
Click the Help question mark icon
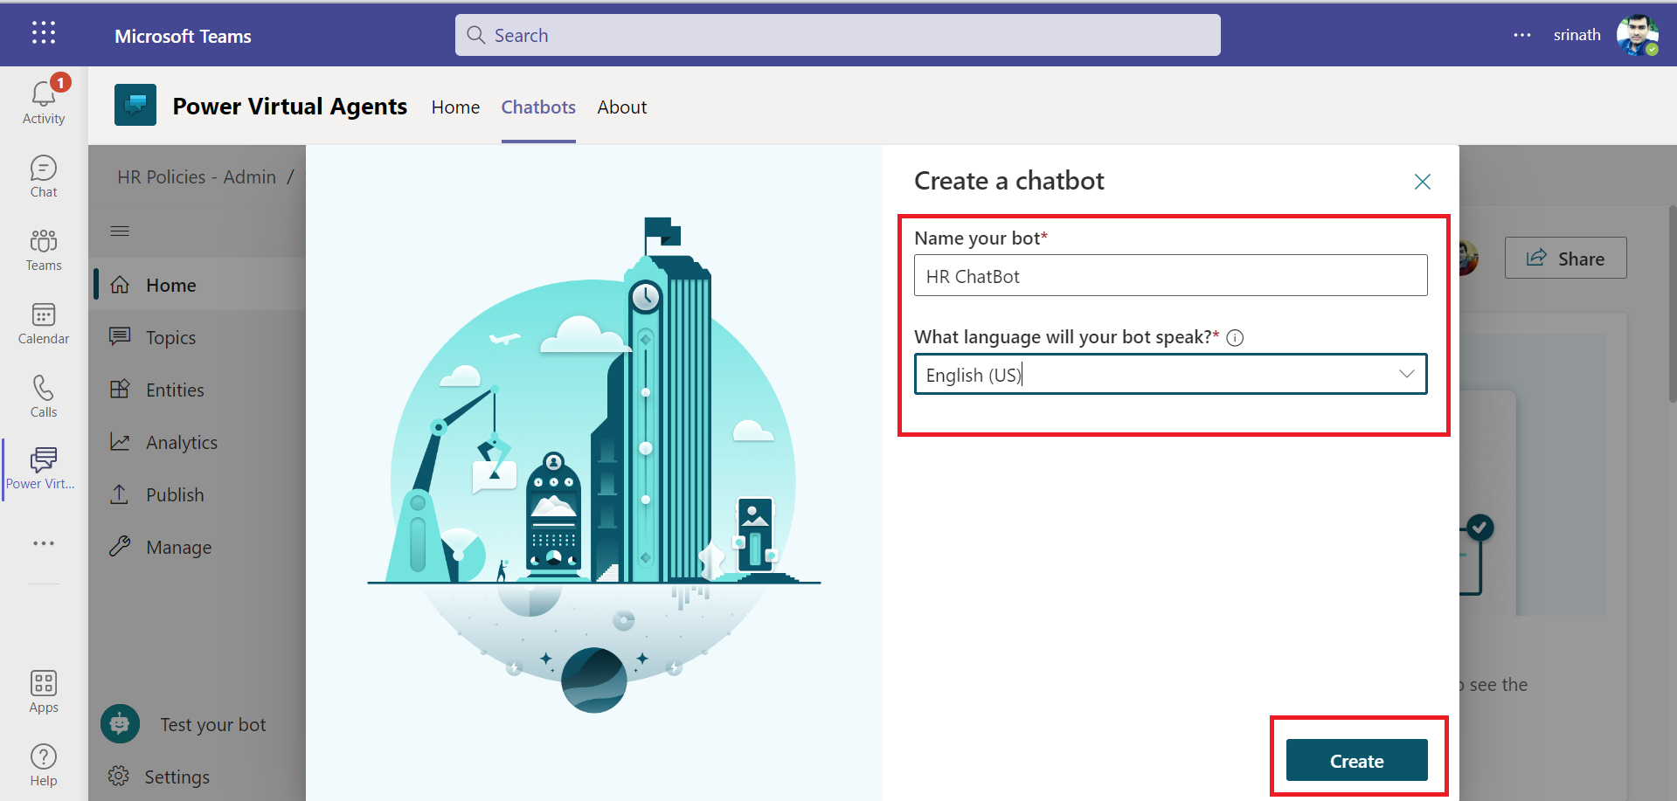tap(44, 764)
